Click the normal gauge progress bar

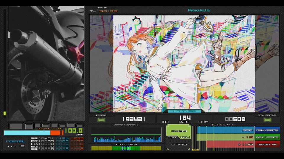[x=34, y=133]
